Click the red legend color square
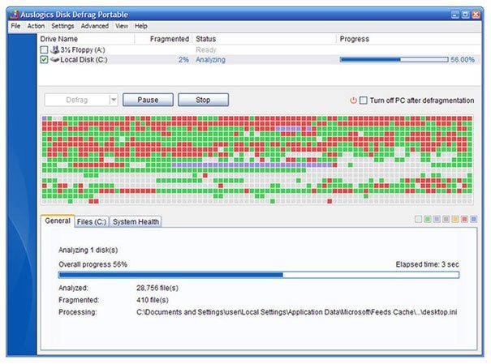 [464, 219]
